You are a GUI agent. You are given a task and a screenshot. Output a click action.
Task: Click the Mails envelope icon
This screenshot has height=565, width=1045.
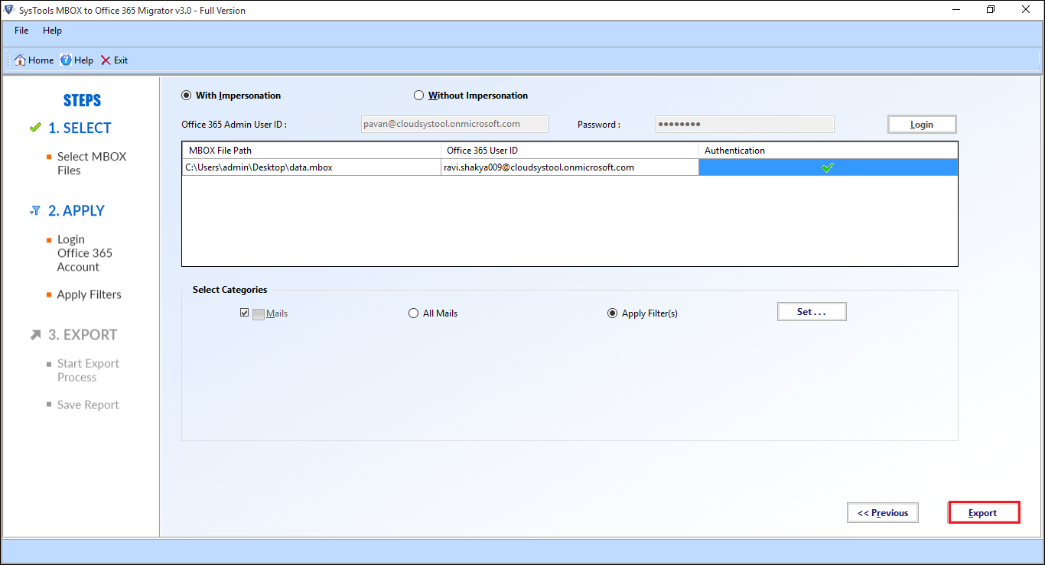259,313
